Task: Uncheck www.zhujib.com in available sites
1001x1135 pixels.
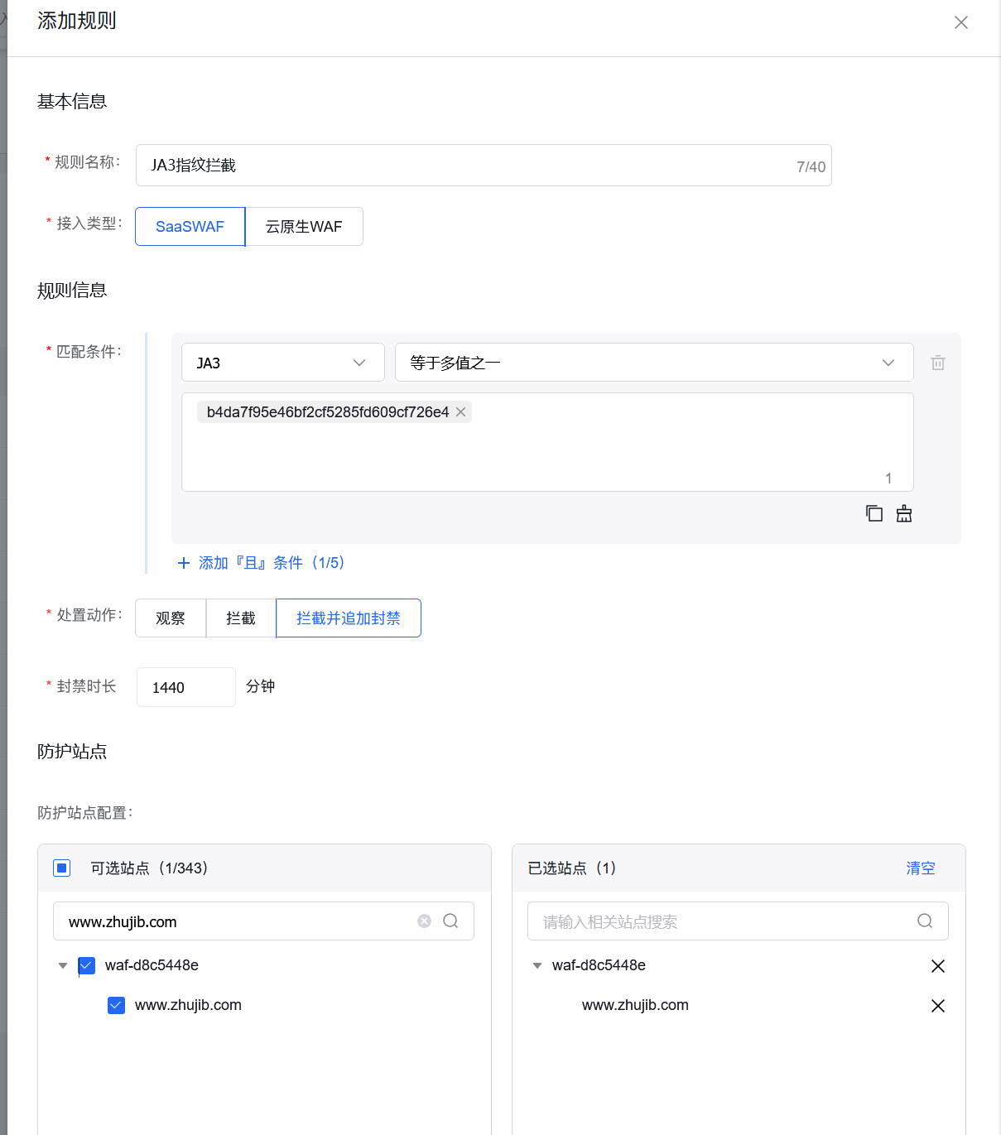Action: point(117,1005)
